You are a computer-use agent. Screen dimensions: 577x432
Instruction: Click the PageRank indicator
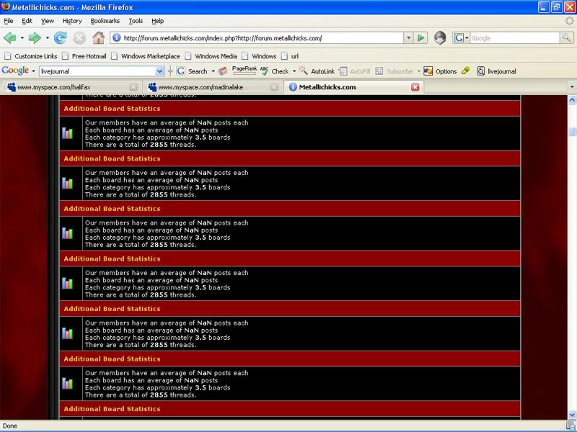[245, 70]
